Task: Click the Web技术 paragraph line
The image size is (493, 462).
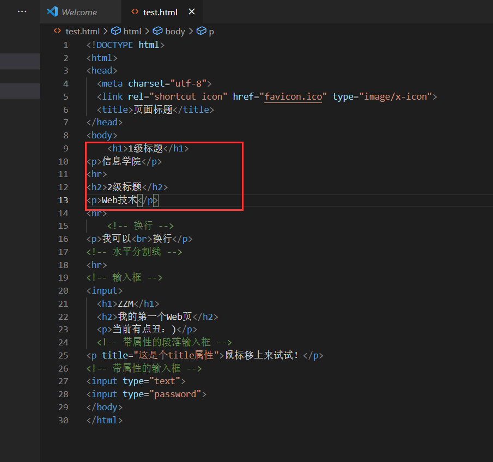Action: (x=123, y=200)
